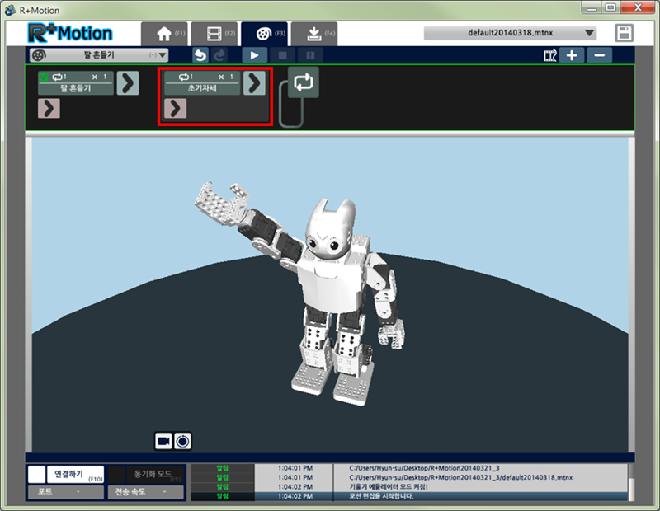Open the 전송 속도 baud rate selector
660x511 pixels.
(146, 492)
